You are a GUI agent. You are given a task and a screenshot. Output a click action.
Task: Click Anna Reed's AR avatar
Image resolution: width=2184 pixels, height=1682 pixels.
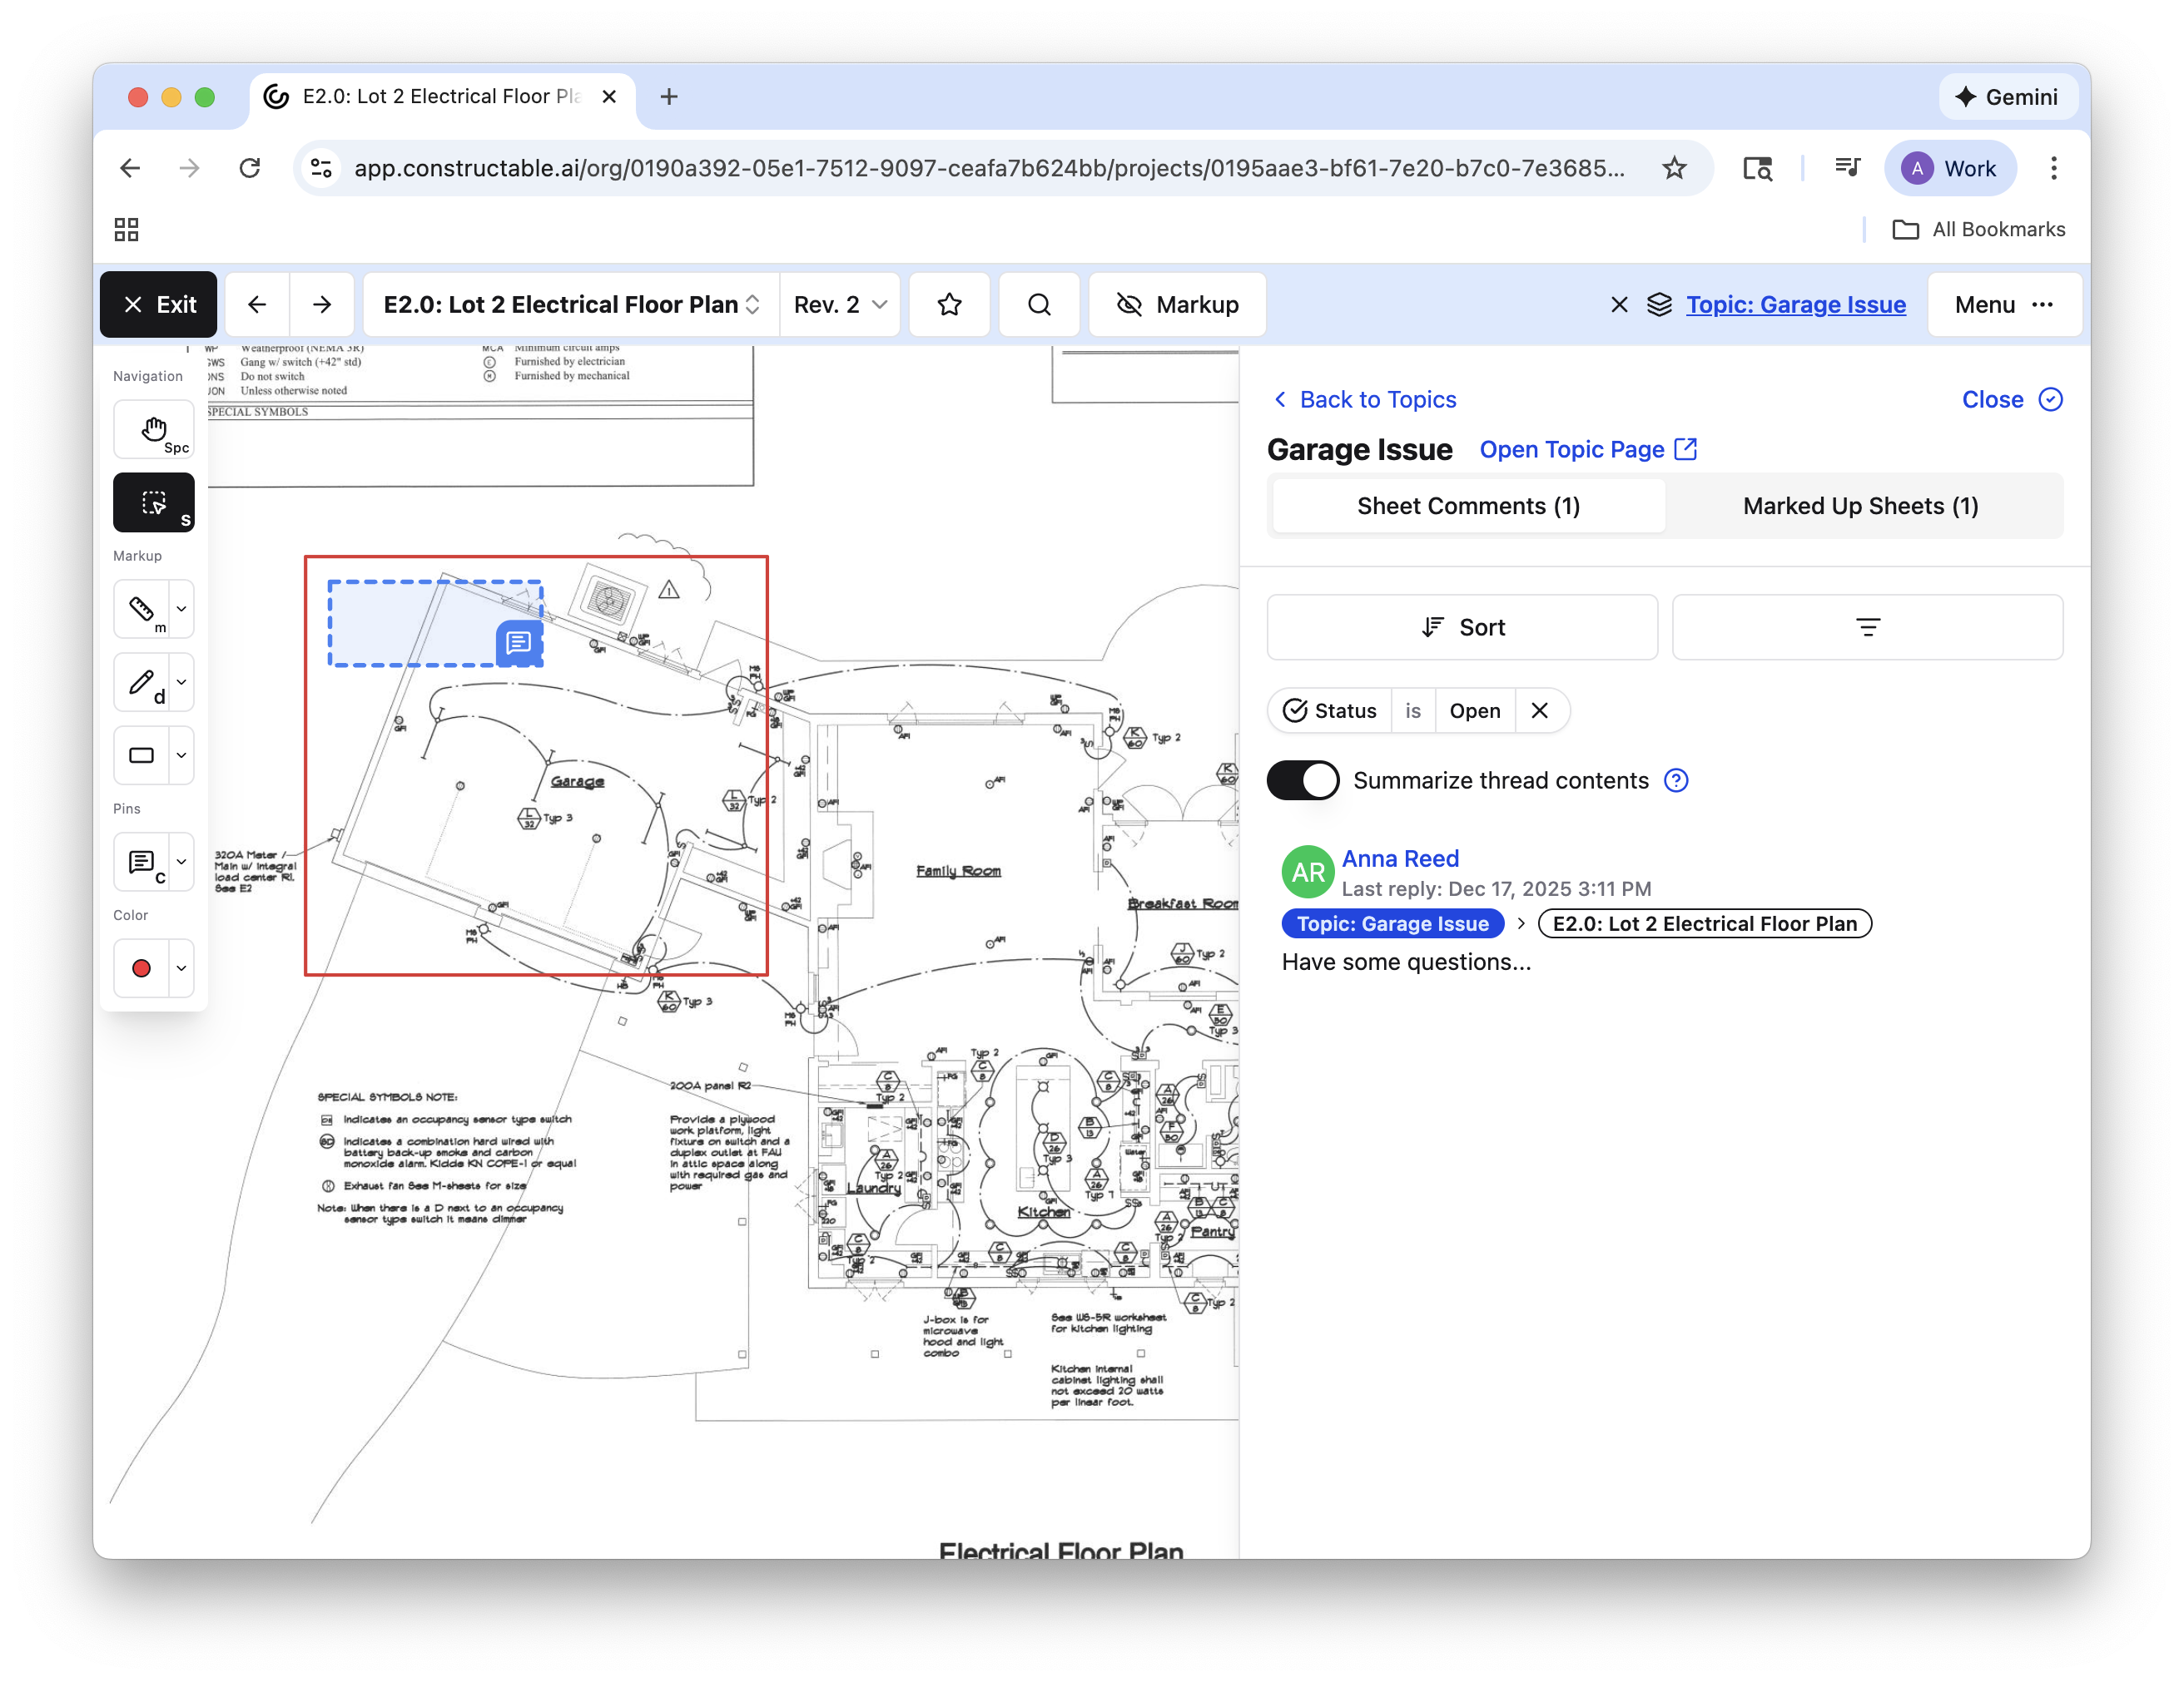coord(1308,873)
